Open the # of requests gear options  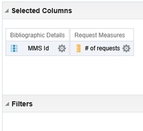tap(126, 48)
